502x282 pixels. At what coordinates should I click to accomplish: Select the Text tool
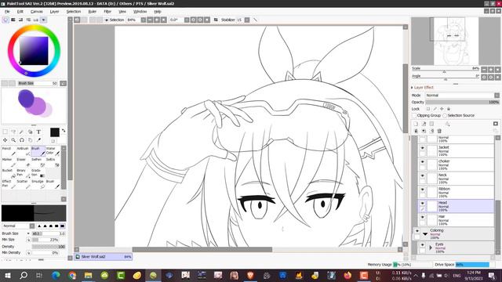coord(38,132)
